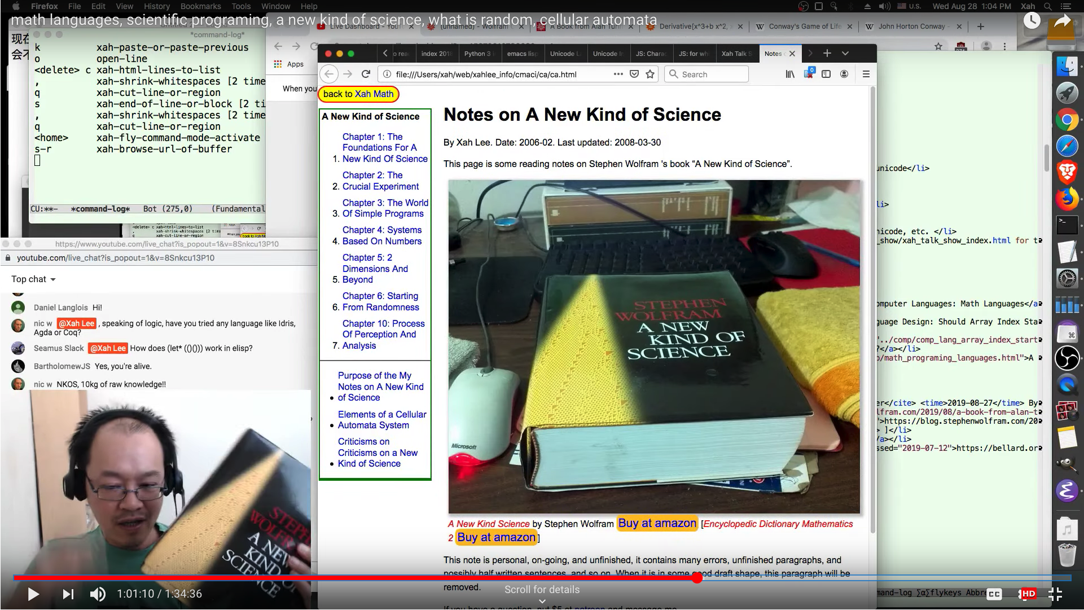Toggle closed captions CC button

[x=994, y=594]
